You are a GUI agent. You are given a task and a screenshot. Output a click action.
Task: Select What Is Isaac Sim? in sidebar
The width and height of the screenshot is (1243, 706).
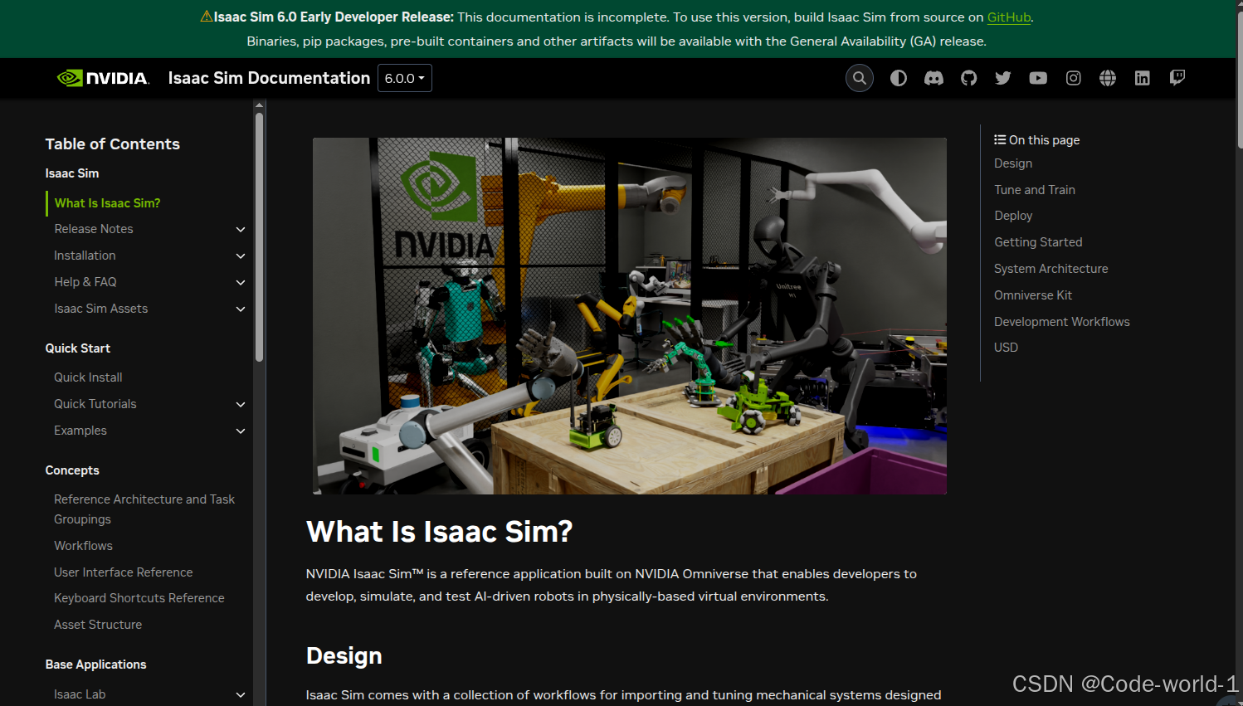click(x=107, y=202)
